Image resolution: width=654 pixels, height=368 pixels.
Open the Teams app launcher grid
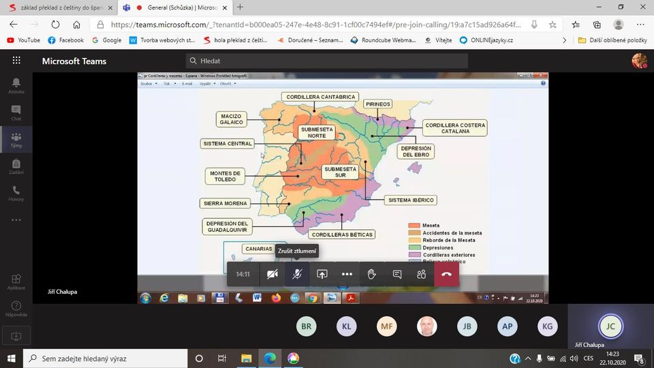pos(16,61)
